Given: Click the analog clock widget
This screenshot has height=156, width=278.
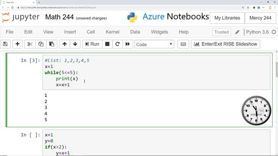Looking at the screenshot, I should (x=256, y=111).
